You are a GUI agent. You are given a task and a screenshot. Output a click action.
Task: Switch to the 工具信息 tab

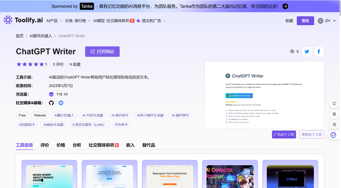coord(24,145)
